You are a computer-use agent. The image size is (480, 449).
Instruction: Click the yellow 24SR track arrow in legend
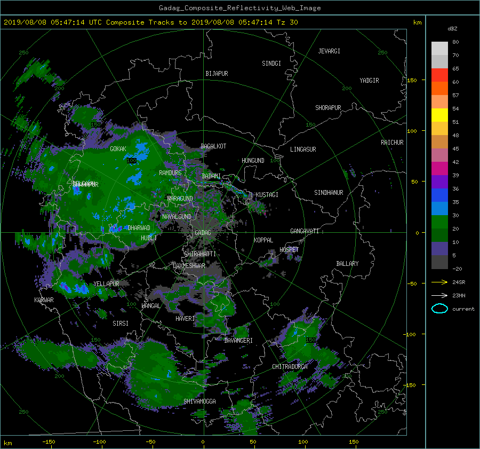439,282
